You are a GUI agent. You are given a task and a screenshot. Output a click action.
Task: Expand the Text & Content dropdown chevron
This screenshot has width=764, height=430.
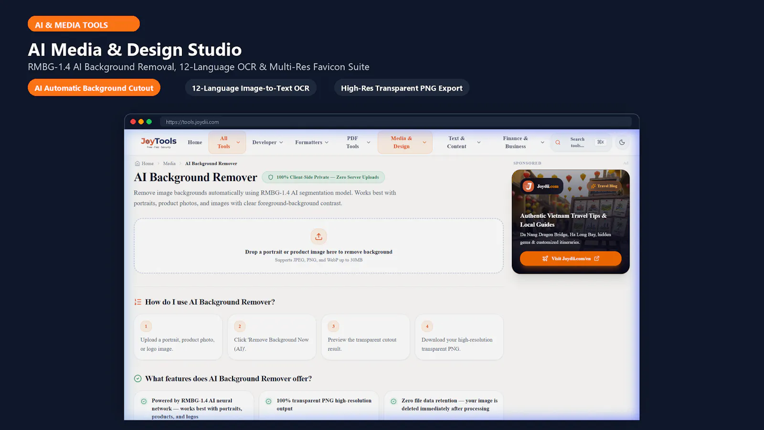pyautogui.click(x=479, y=142)
